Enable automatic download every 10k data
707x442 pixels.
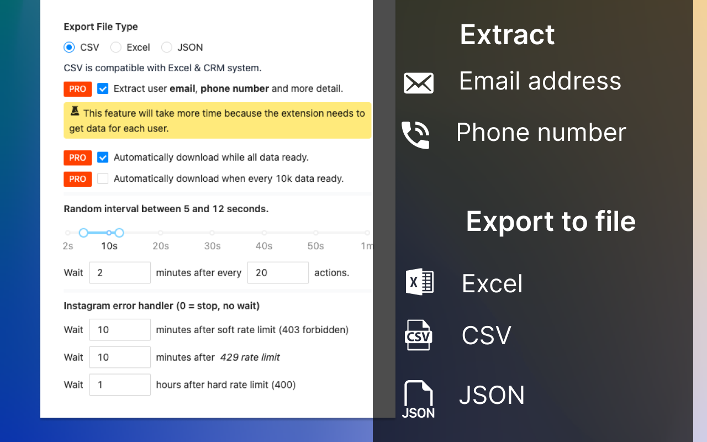[x=103, y=178]
